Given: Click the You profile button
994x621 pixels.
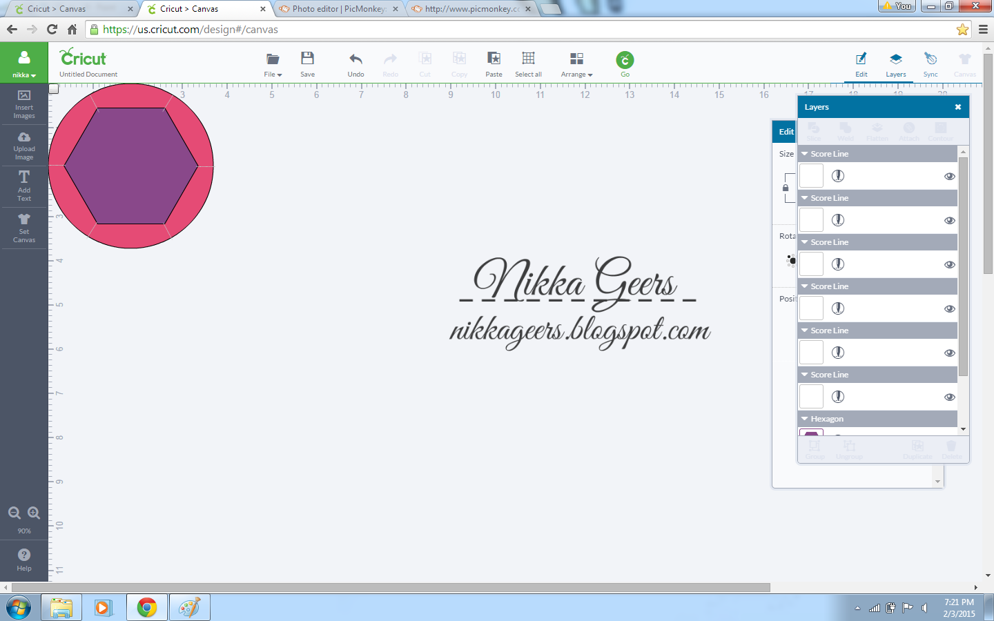Looking at the screenshot, I should click(x=896, y=6).
